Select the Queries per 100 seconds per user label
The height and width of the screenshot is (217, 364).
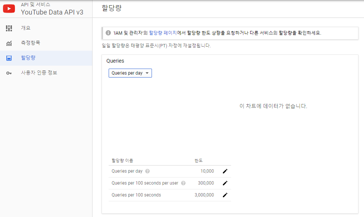(x=145, y=183)
